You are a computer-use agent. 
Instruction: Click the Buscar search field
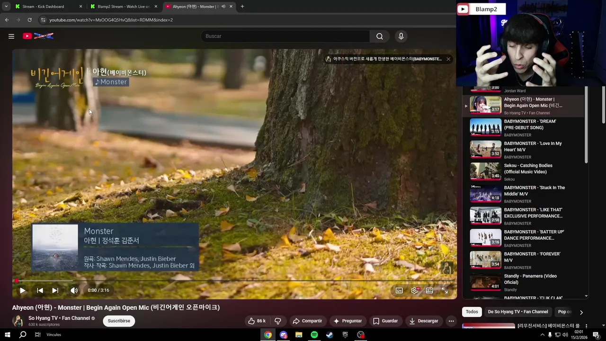(x=285, y=36)
